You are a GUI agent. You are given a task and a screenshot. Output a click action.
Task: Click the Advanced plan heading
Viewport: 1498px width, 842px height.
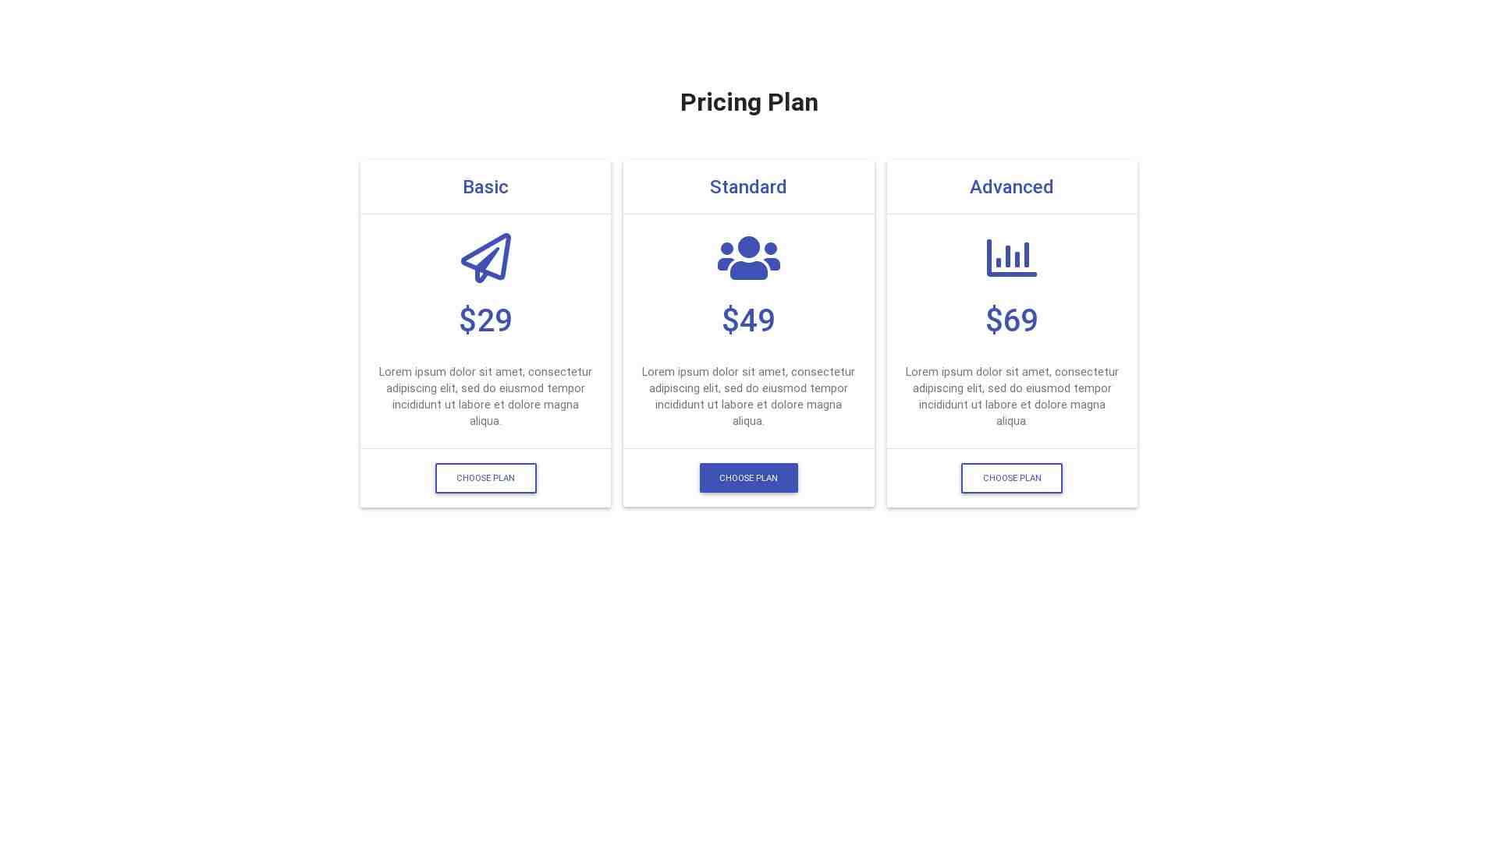click(1011, 187)
